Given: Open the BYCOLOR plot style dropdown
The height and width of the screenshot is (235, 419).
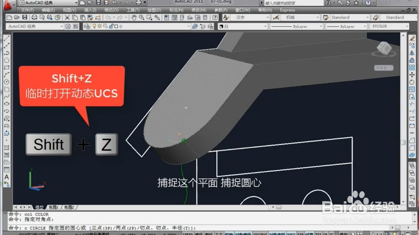Looking at the screenshot, I should pos(390,26).
